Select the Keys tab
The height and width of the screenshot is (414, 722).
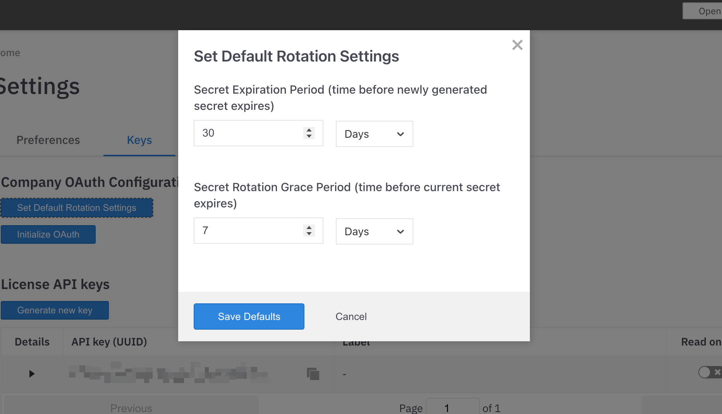coord(139,140)
